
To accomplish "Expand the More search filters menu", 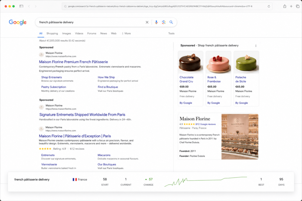I will (x=126, y=34).
